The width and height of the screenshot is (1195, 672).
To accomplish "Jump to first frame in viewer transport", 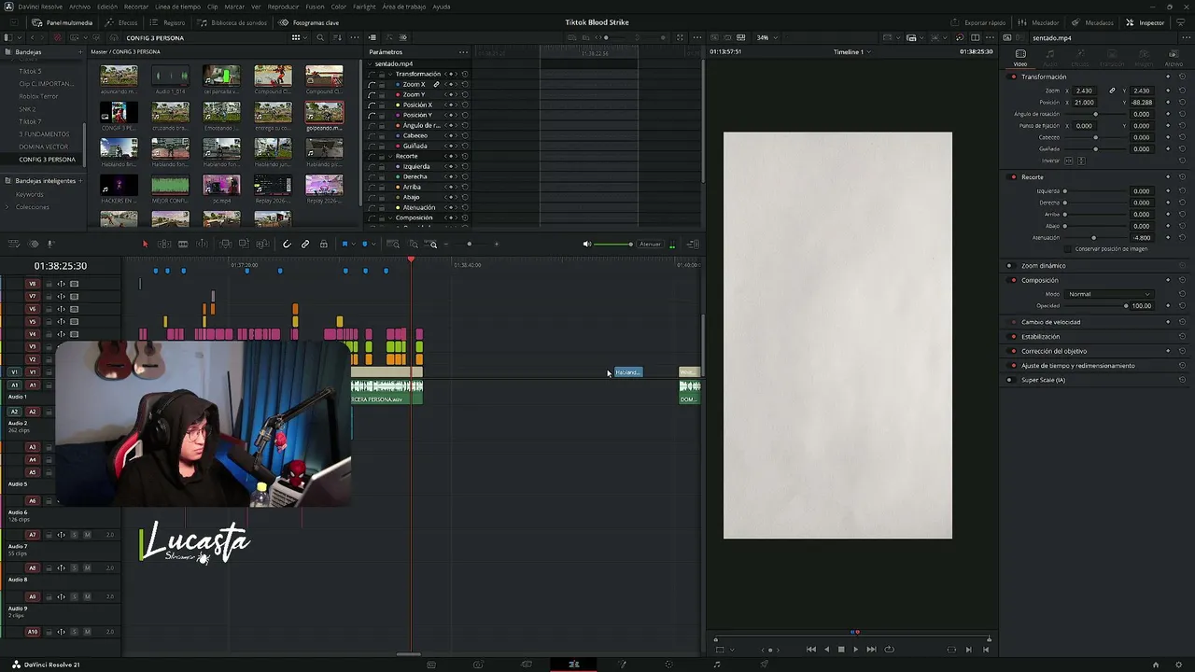I will (810, 650).
